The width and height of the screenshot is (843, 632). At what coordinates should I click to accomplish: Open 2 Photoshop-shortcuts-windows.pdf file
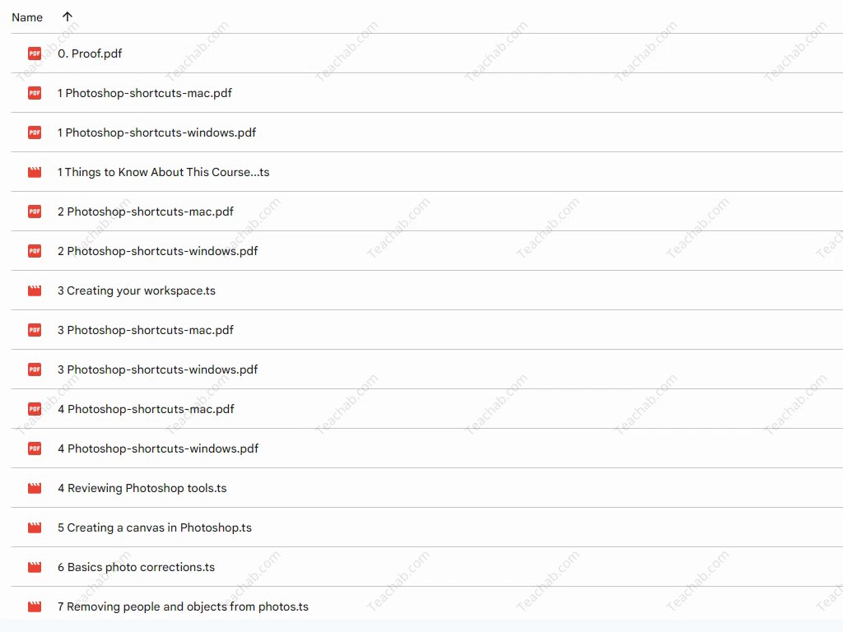(157, 251)
